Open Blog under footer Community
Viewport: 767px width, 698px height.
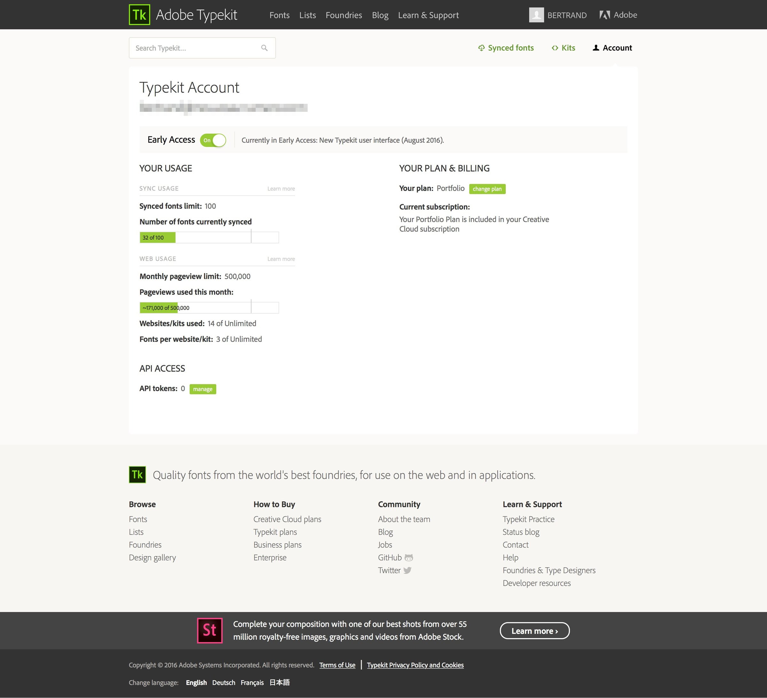tap(386, 532)
